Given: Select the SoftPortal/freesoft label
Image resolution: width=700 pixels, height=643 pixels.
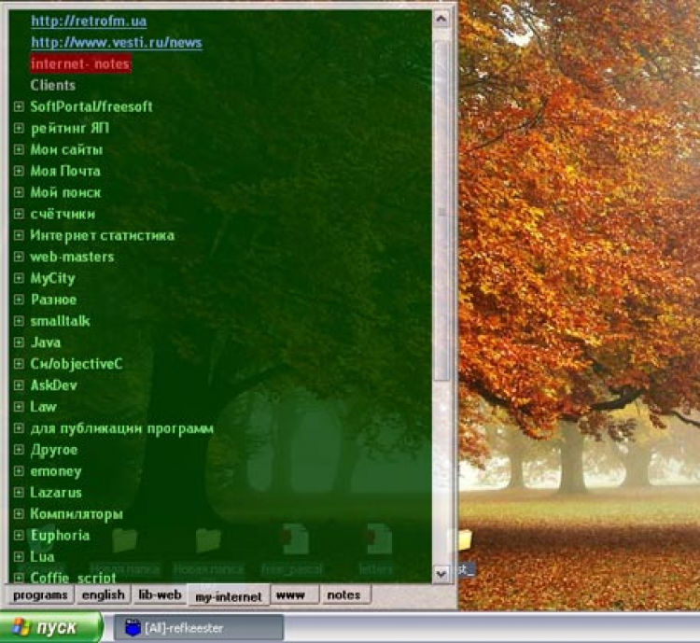Looking at the screenshot, I should (91, 106).
